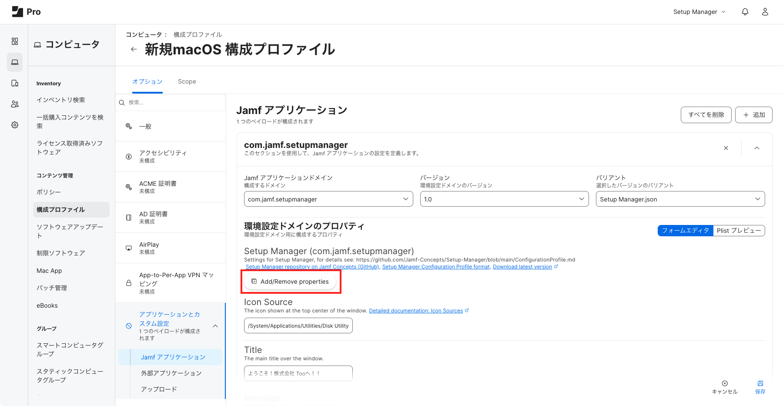Click the Icon Source path input field
Screen dimensions: 783x406
(298, 326)
